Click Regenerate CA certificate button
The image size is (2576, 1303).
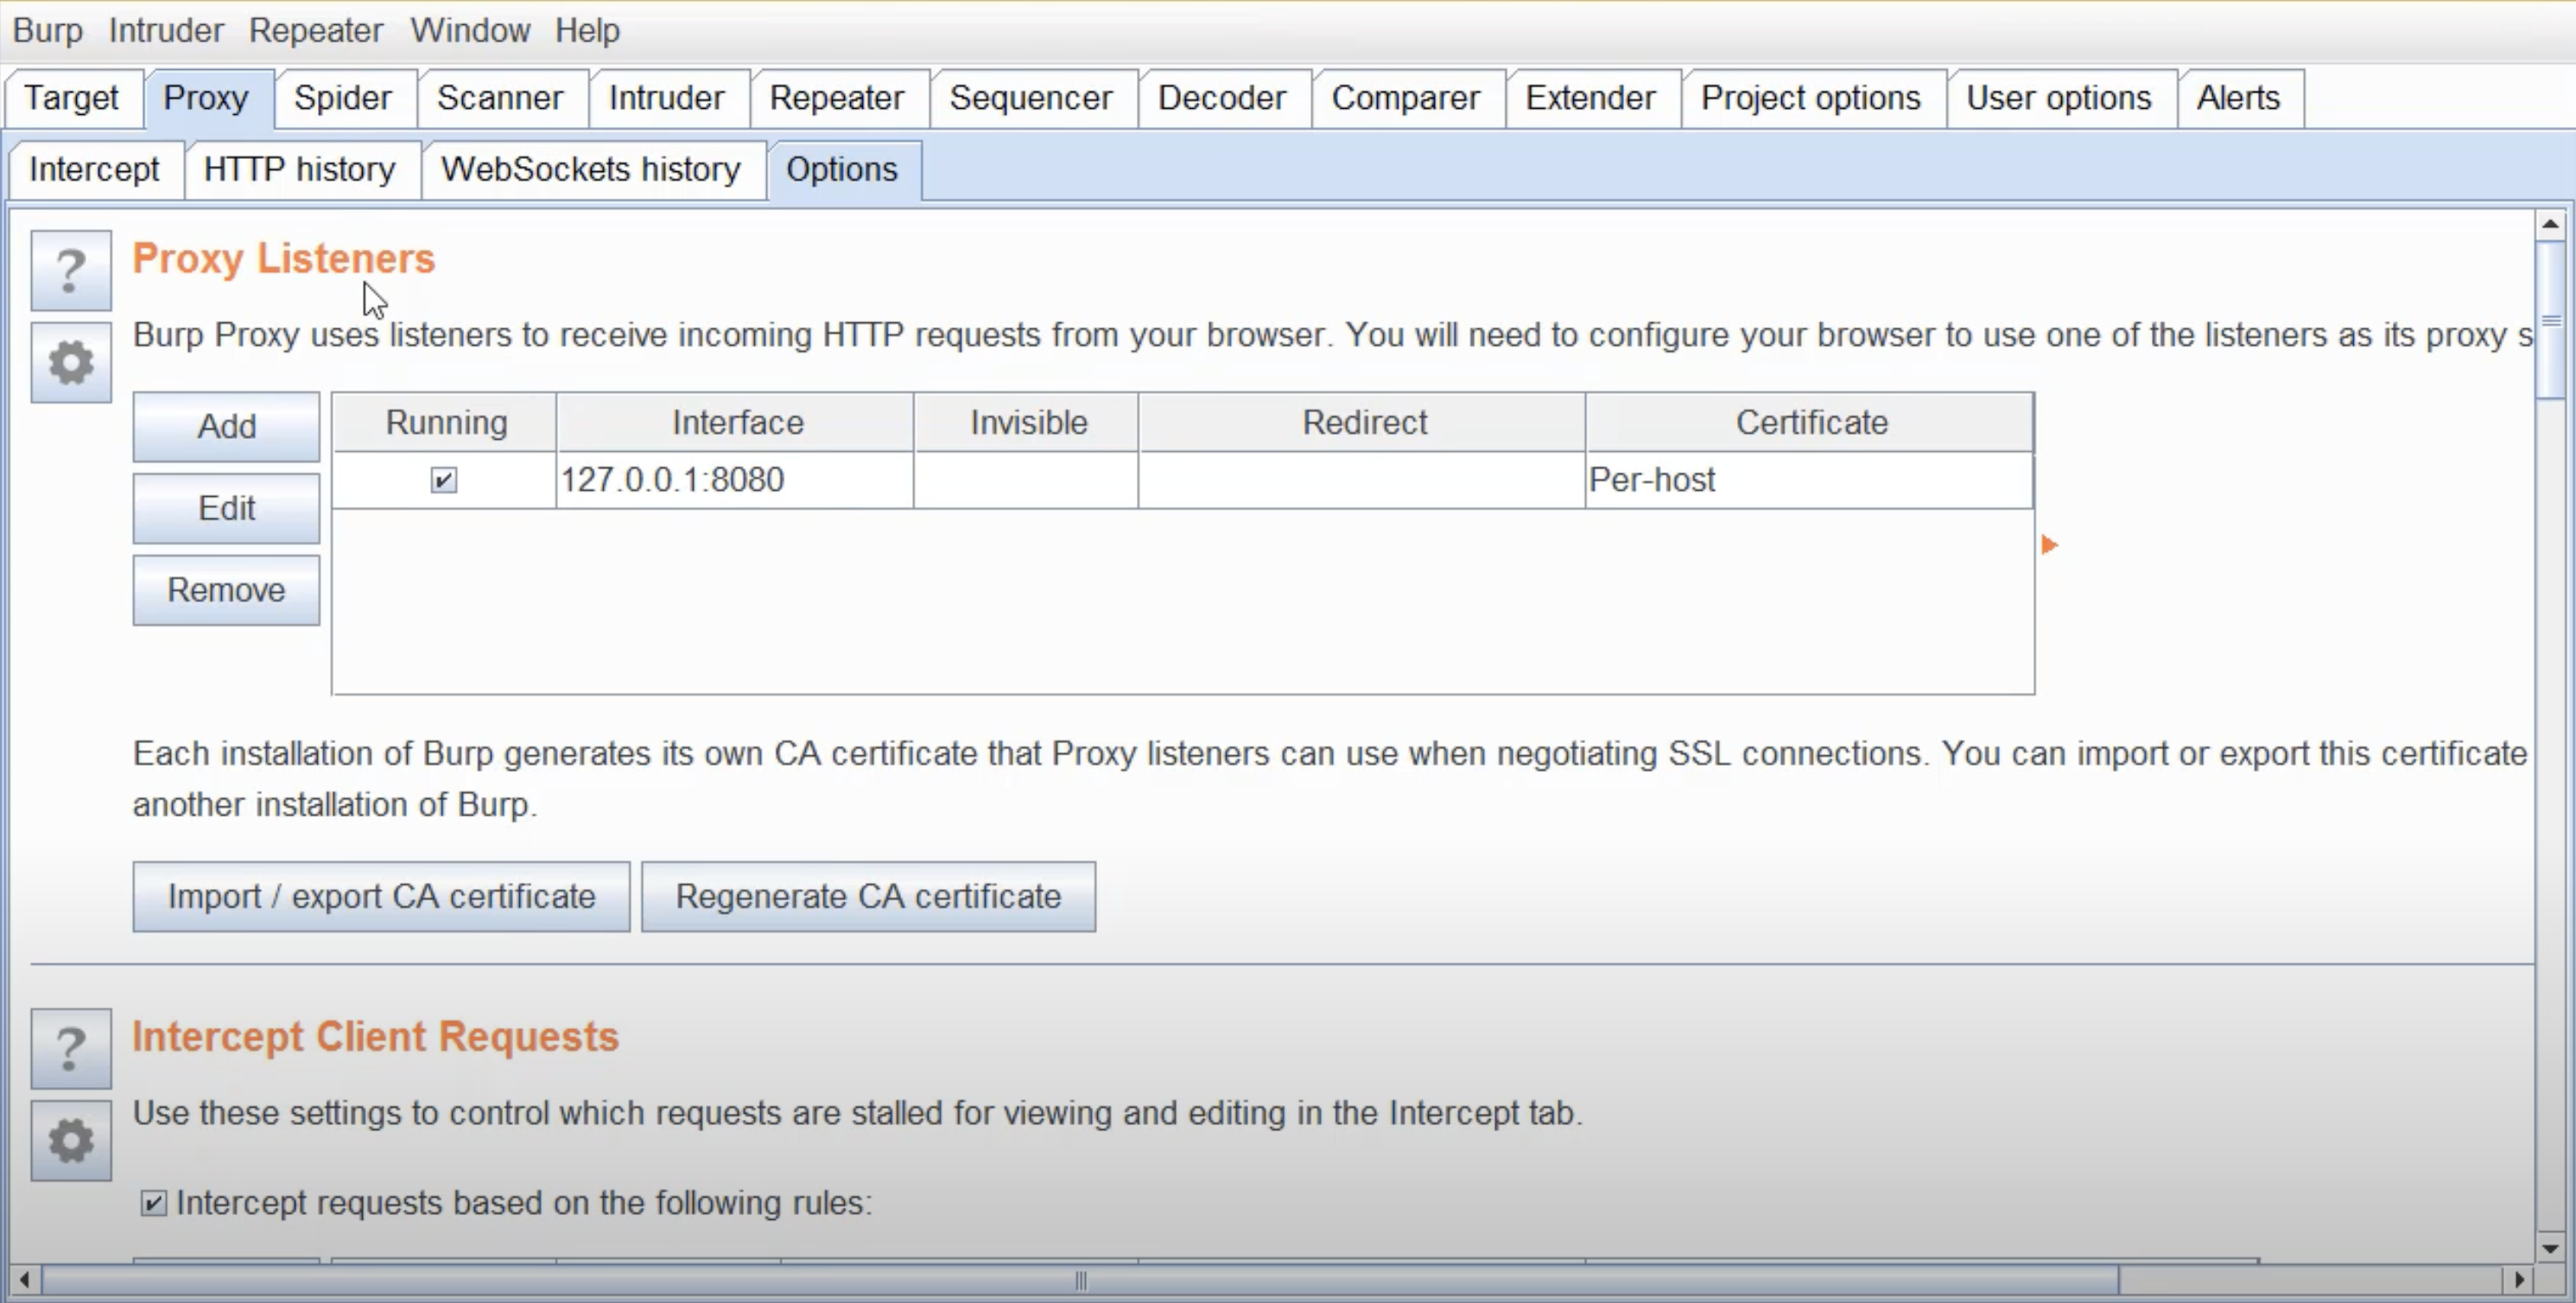tap(867, 896)
